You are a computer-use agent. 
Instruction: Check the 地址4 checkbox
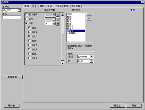(29, 41)
